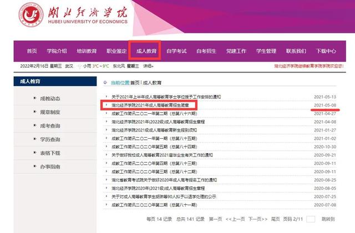This screenshot has width=355, height=233.
Task: Click the page number input box
Action: pos(311,219)
